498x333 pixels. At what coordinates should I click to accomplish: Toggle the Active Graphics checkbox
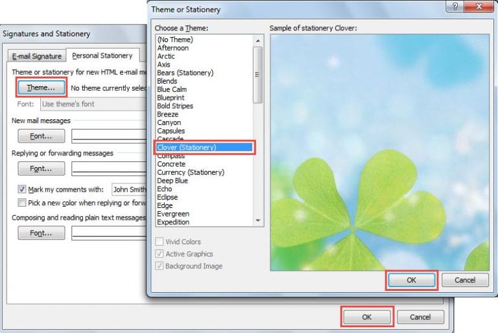tap(159, 254)
